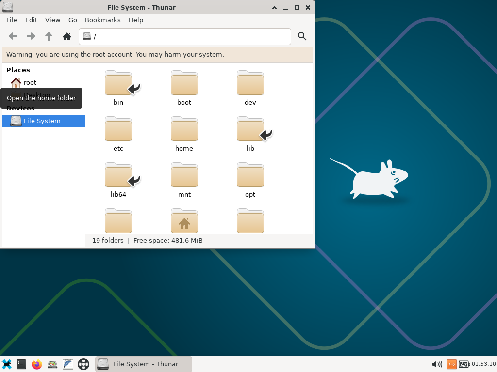Select the boot folder icon
This screenshot has height=372, width=497.
point(184,83)
